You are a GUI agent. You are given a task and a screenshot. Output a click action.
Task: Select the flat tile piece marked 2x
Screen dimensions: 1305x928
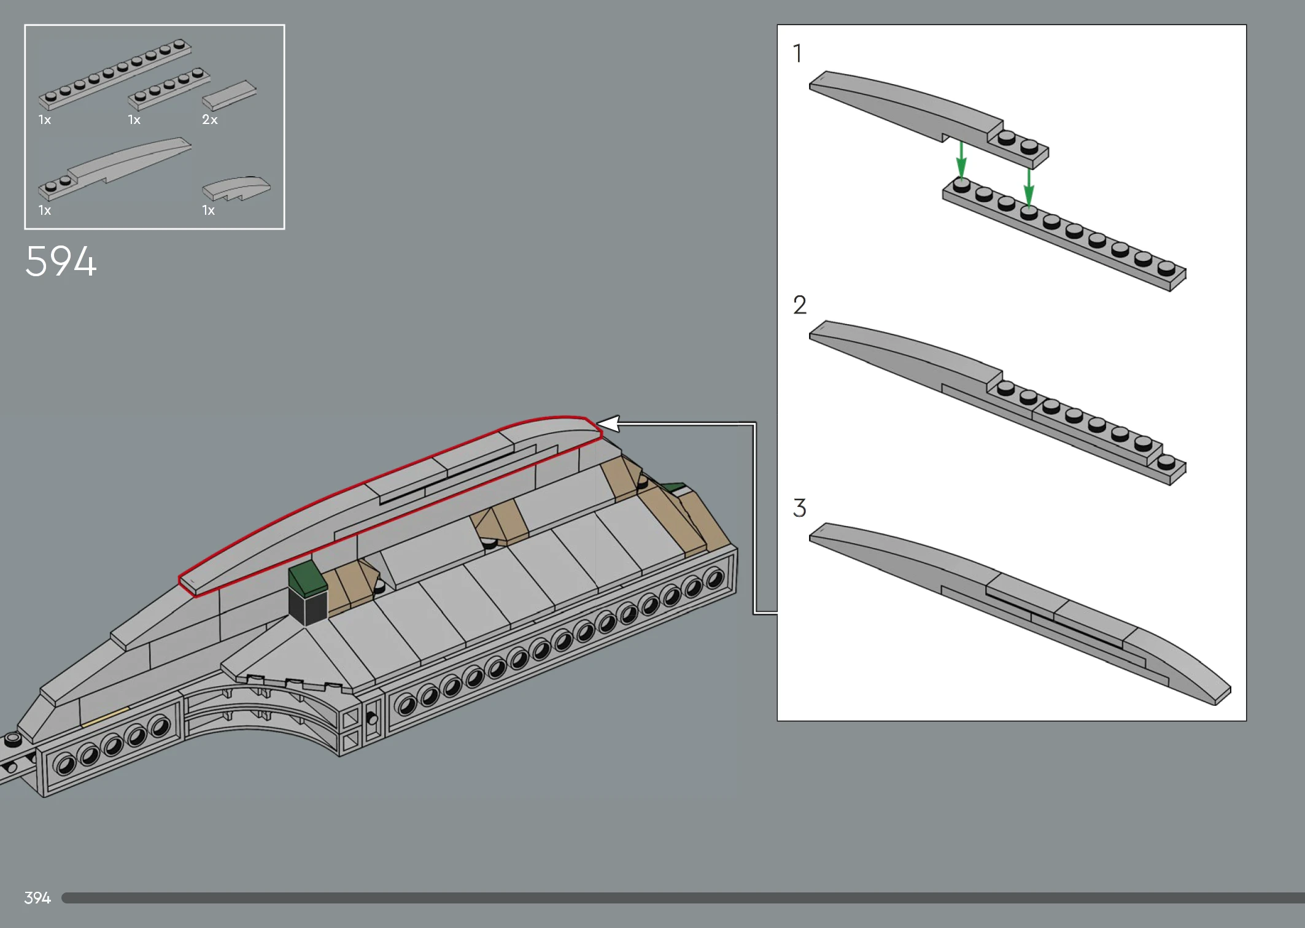click(228, 96)
